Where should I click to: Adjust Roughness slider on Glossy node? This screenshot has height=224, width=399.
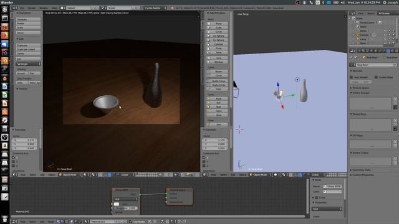[126, 208]
